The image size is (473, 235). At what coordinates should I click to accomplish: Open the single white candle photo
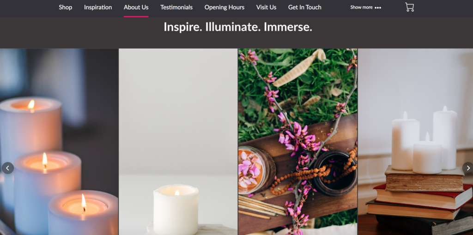click(178, 142)
